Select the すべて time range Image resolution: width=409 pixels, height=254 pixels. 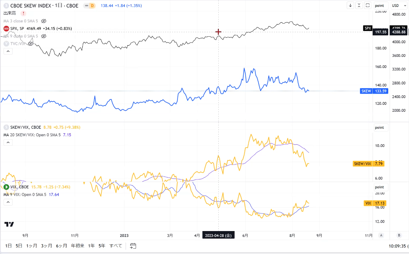(x=116, y=246)
